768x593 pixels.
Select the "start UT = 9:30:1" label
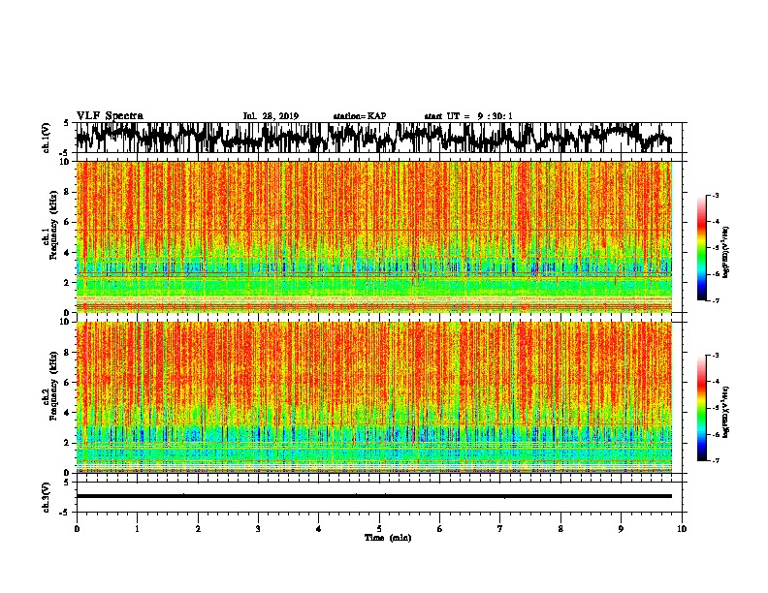[x=468, y=116]
